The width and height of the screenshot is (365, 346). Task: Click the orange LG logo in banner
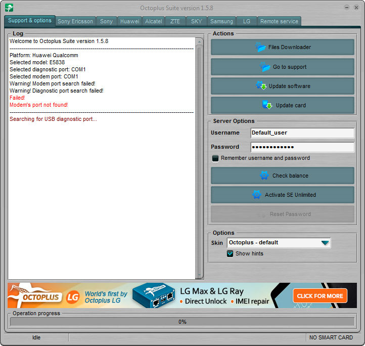click(x=73, y=297)
